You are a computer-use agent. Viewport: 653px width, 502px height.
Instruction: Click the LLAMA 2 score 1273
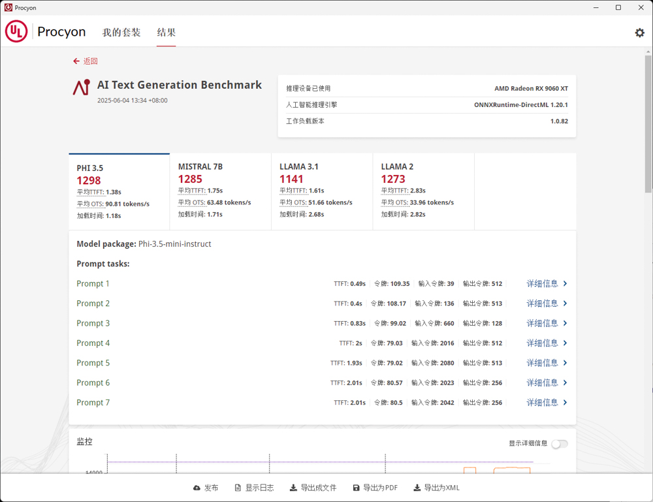click(x=393, y=179)
